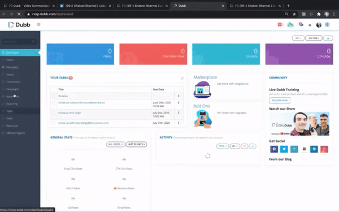339x212 pixels.
Task: Open the follow up with virgin task link
Action: pos(69,113)
